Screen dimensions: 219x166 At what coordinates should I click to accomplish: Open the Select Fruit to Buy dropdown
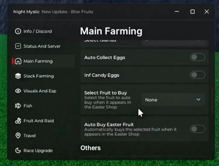173,100
